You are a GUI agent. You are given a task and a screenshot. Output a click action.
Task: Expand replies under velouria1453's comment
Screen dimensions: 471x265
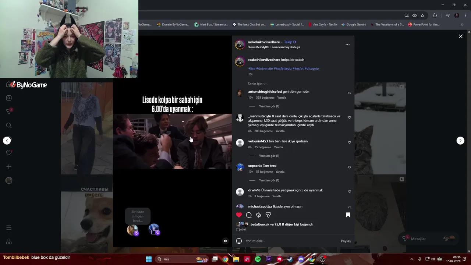(269, 156)
